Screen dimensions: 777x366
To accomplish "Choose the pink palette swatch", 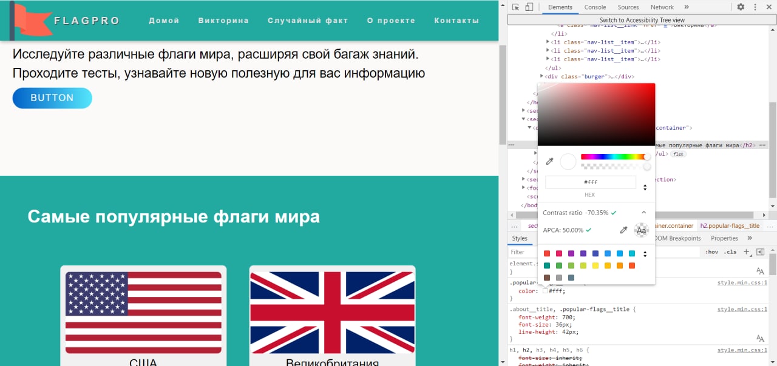I will pyautogui.click(x=559, y=253).
